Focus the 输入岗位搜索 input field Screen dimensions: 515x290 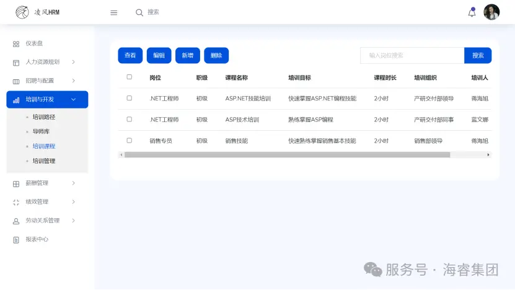tap(412, 55)
